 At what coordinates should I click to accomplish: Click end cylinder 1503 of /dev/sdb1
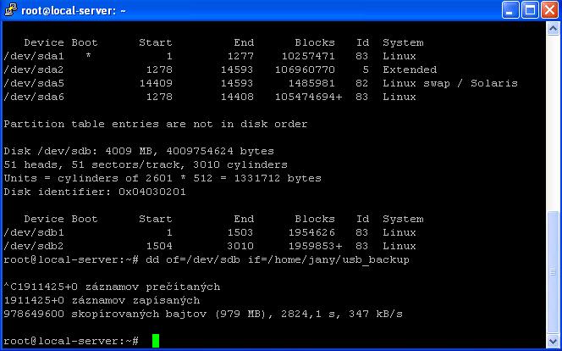coord(240,232)
